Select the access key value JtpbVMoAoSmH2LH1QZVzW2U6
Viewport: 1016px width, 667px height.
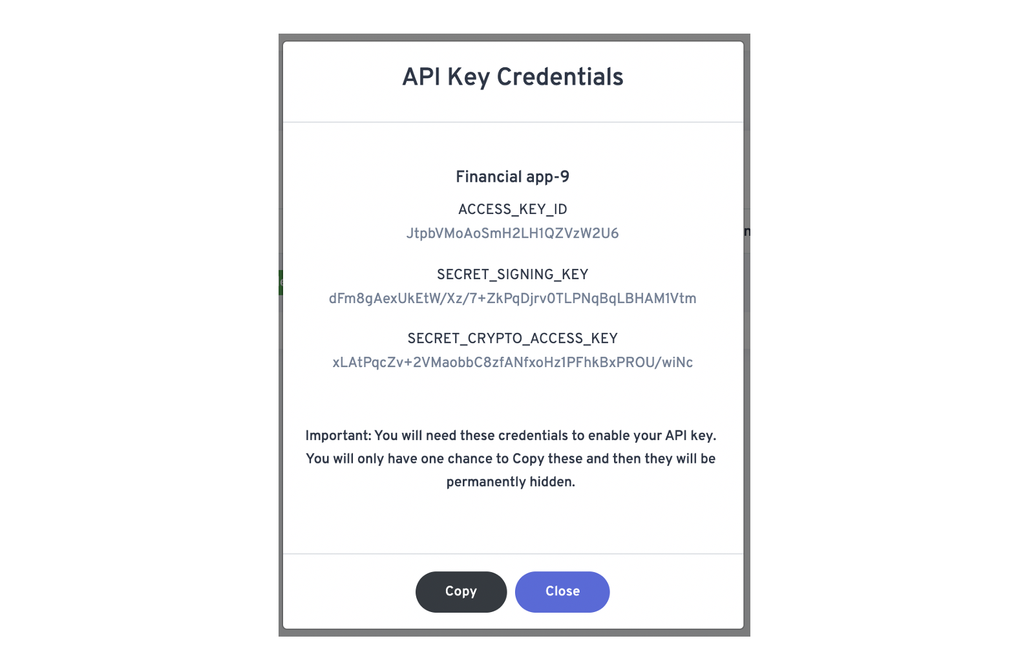click(x=513, y=233)
